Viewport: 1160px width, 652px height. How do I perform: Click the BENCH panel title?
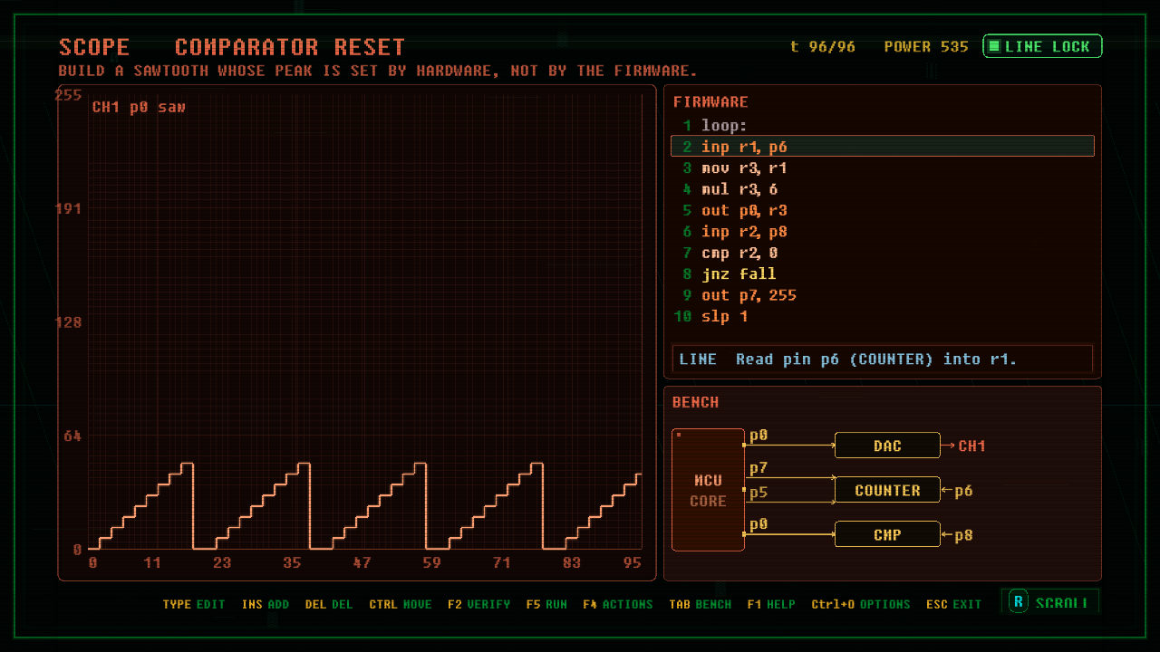(696, 402)
